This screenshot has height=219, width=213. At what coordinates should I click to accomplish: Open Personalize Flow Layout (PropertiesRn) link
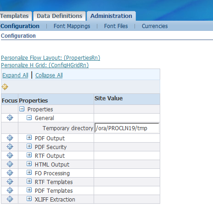(x=50, y=58)
